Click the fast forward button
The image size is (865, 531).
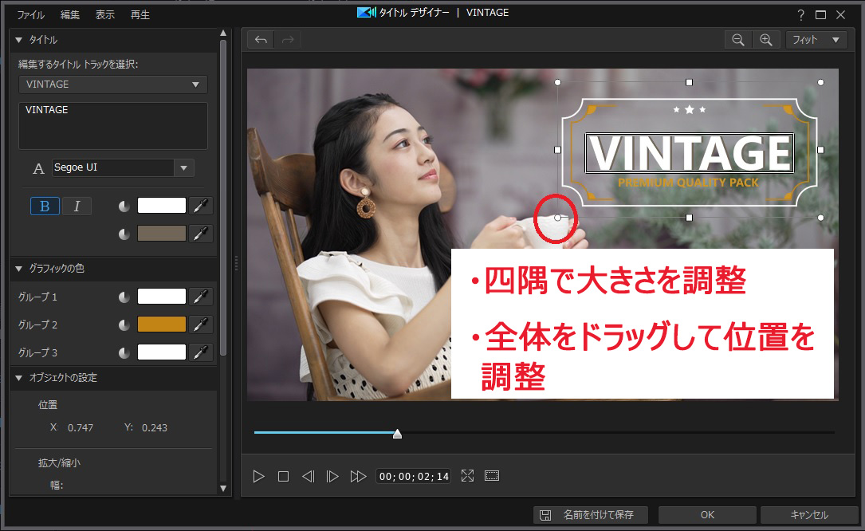[358, 476]
